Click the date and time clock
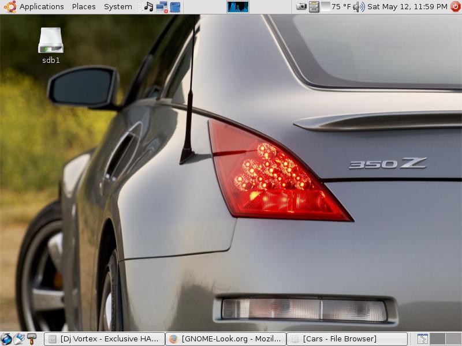Screen dimensions: 462x346 pyautogui.click(x=407, y=6)
